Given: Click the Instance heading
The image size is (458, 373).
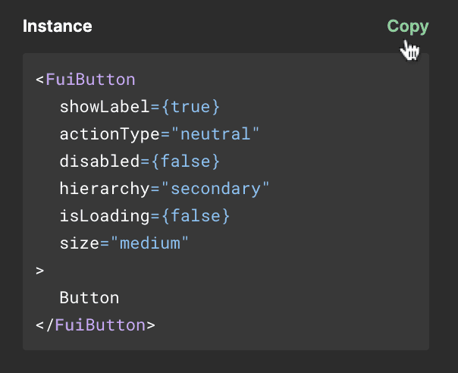Looking at the screenshot, I should pyautogui.click(x=58, y=27).
